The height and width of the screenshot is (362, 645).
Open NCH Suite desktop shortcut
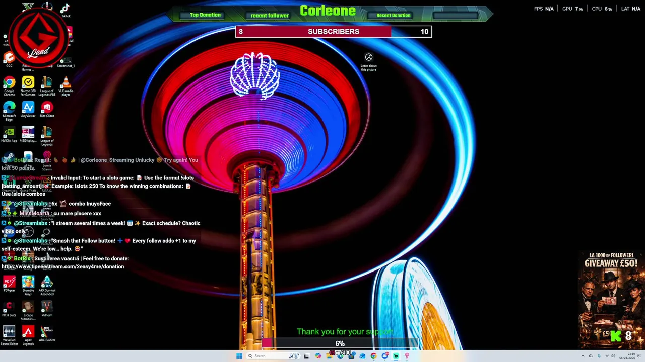click(x=9, y=309)
